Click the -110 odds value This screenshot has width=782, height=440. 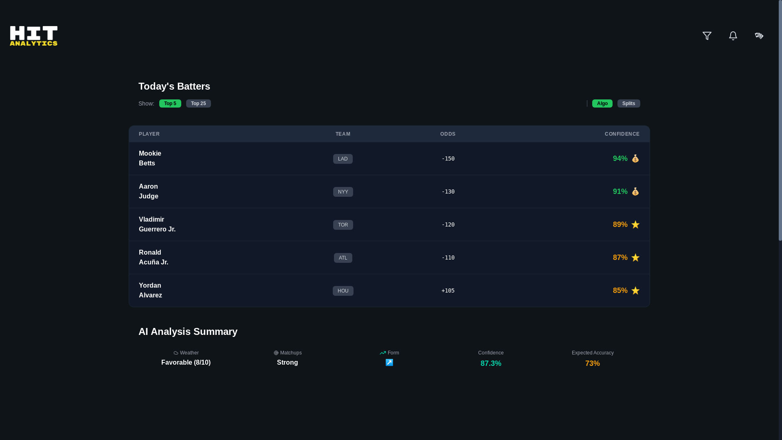coord(448,257)
